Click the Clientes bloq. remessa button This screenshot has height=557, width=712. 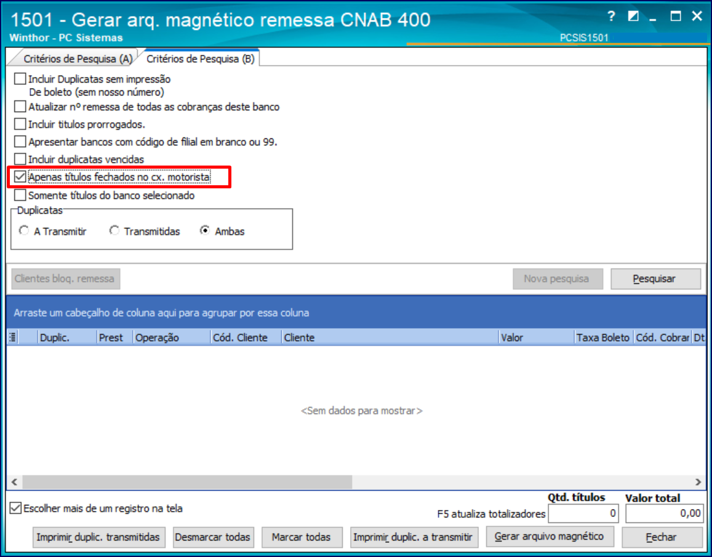coord(65,278)
